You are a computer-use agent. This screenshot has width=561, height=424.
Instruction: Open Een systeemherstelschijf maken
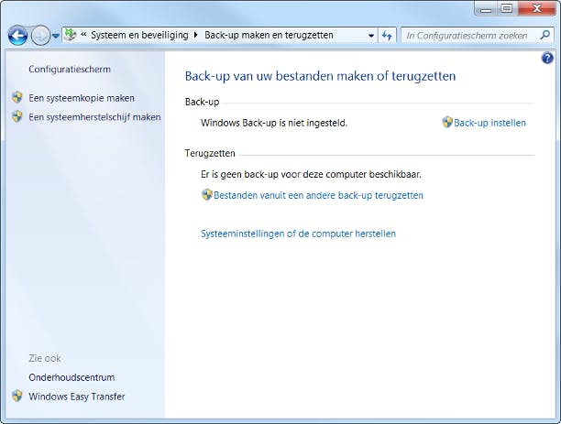pos(94,117)
